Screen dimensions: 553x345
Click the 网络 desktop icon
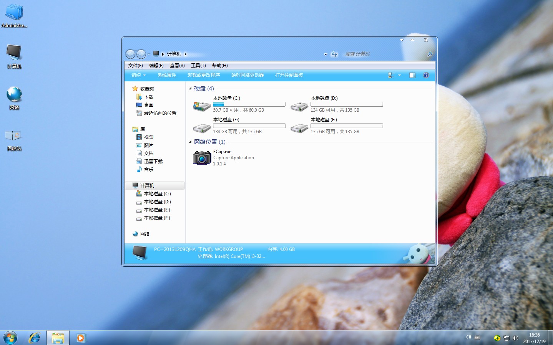click(x=14, y=98)
